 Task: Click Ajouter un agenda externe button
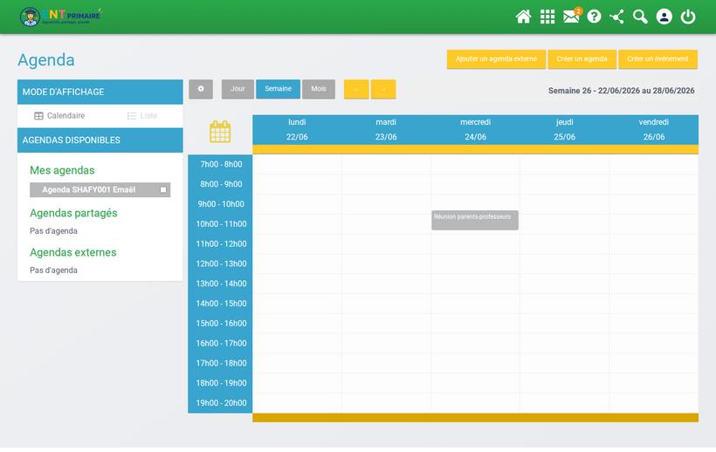(496, 59)
